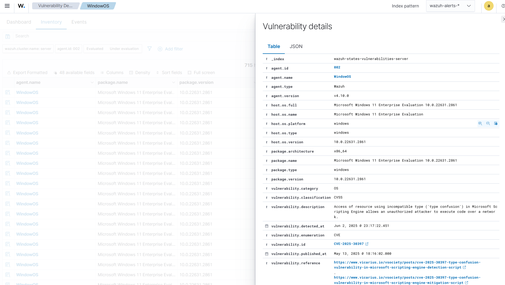Open the CVE-2025-30397 link
This screenshot has height=285, width=505.
349,244
